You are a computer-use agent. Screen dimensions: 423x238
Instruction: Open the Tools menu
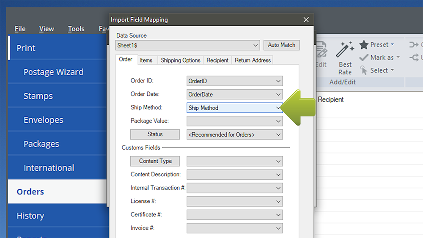point(76,29)
